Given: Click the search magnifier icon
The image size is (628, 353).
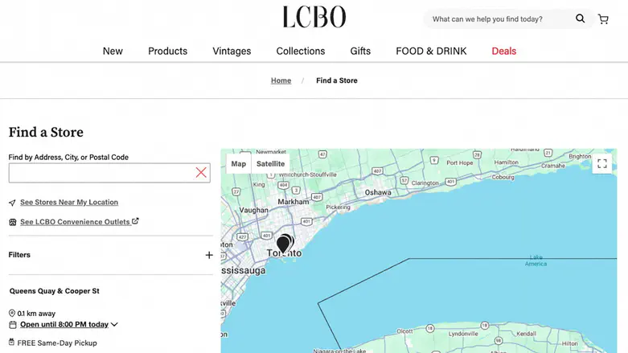Looking at the screenshot, I should [580, 18].
